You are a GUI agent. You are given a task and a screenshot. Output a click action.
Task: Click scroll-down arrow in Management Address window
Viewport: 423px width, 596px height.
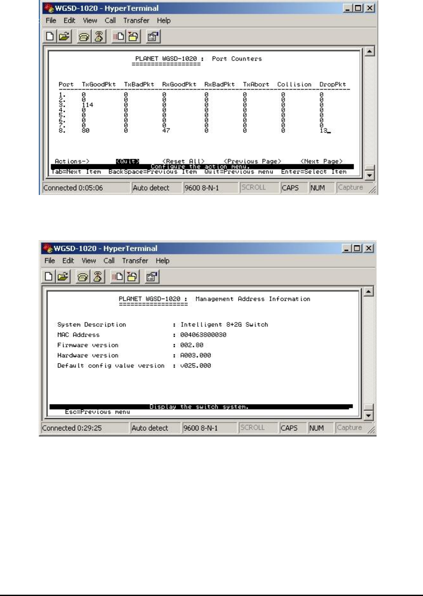[368, 416]
